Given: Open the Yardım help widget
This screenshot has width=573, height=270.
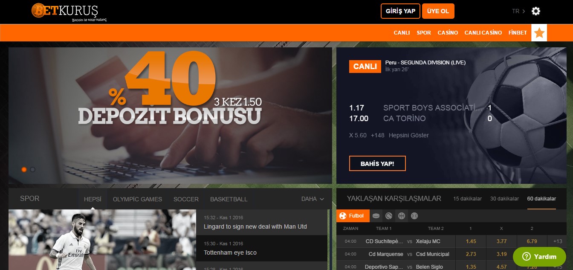Looking at the screenshot, I should [x=539, y=256].
